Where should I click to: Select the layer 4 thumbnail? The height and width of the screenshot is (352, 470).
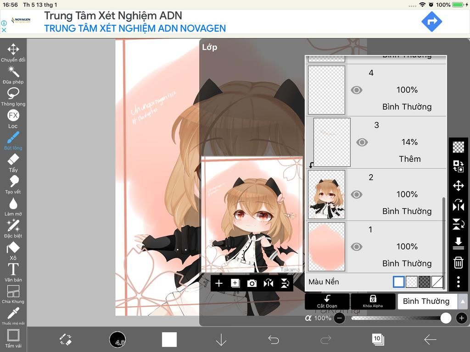326,90
